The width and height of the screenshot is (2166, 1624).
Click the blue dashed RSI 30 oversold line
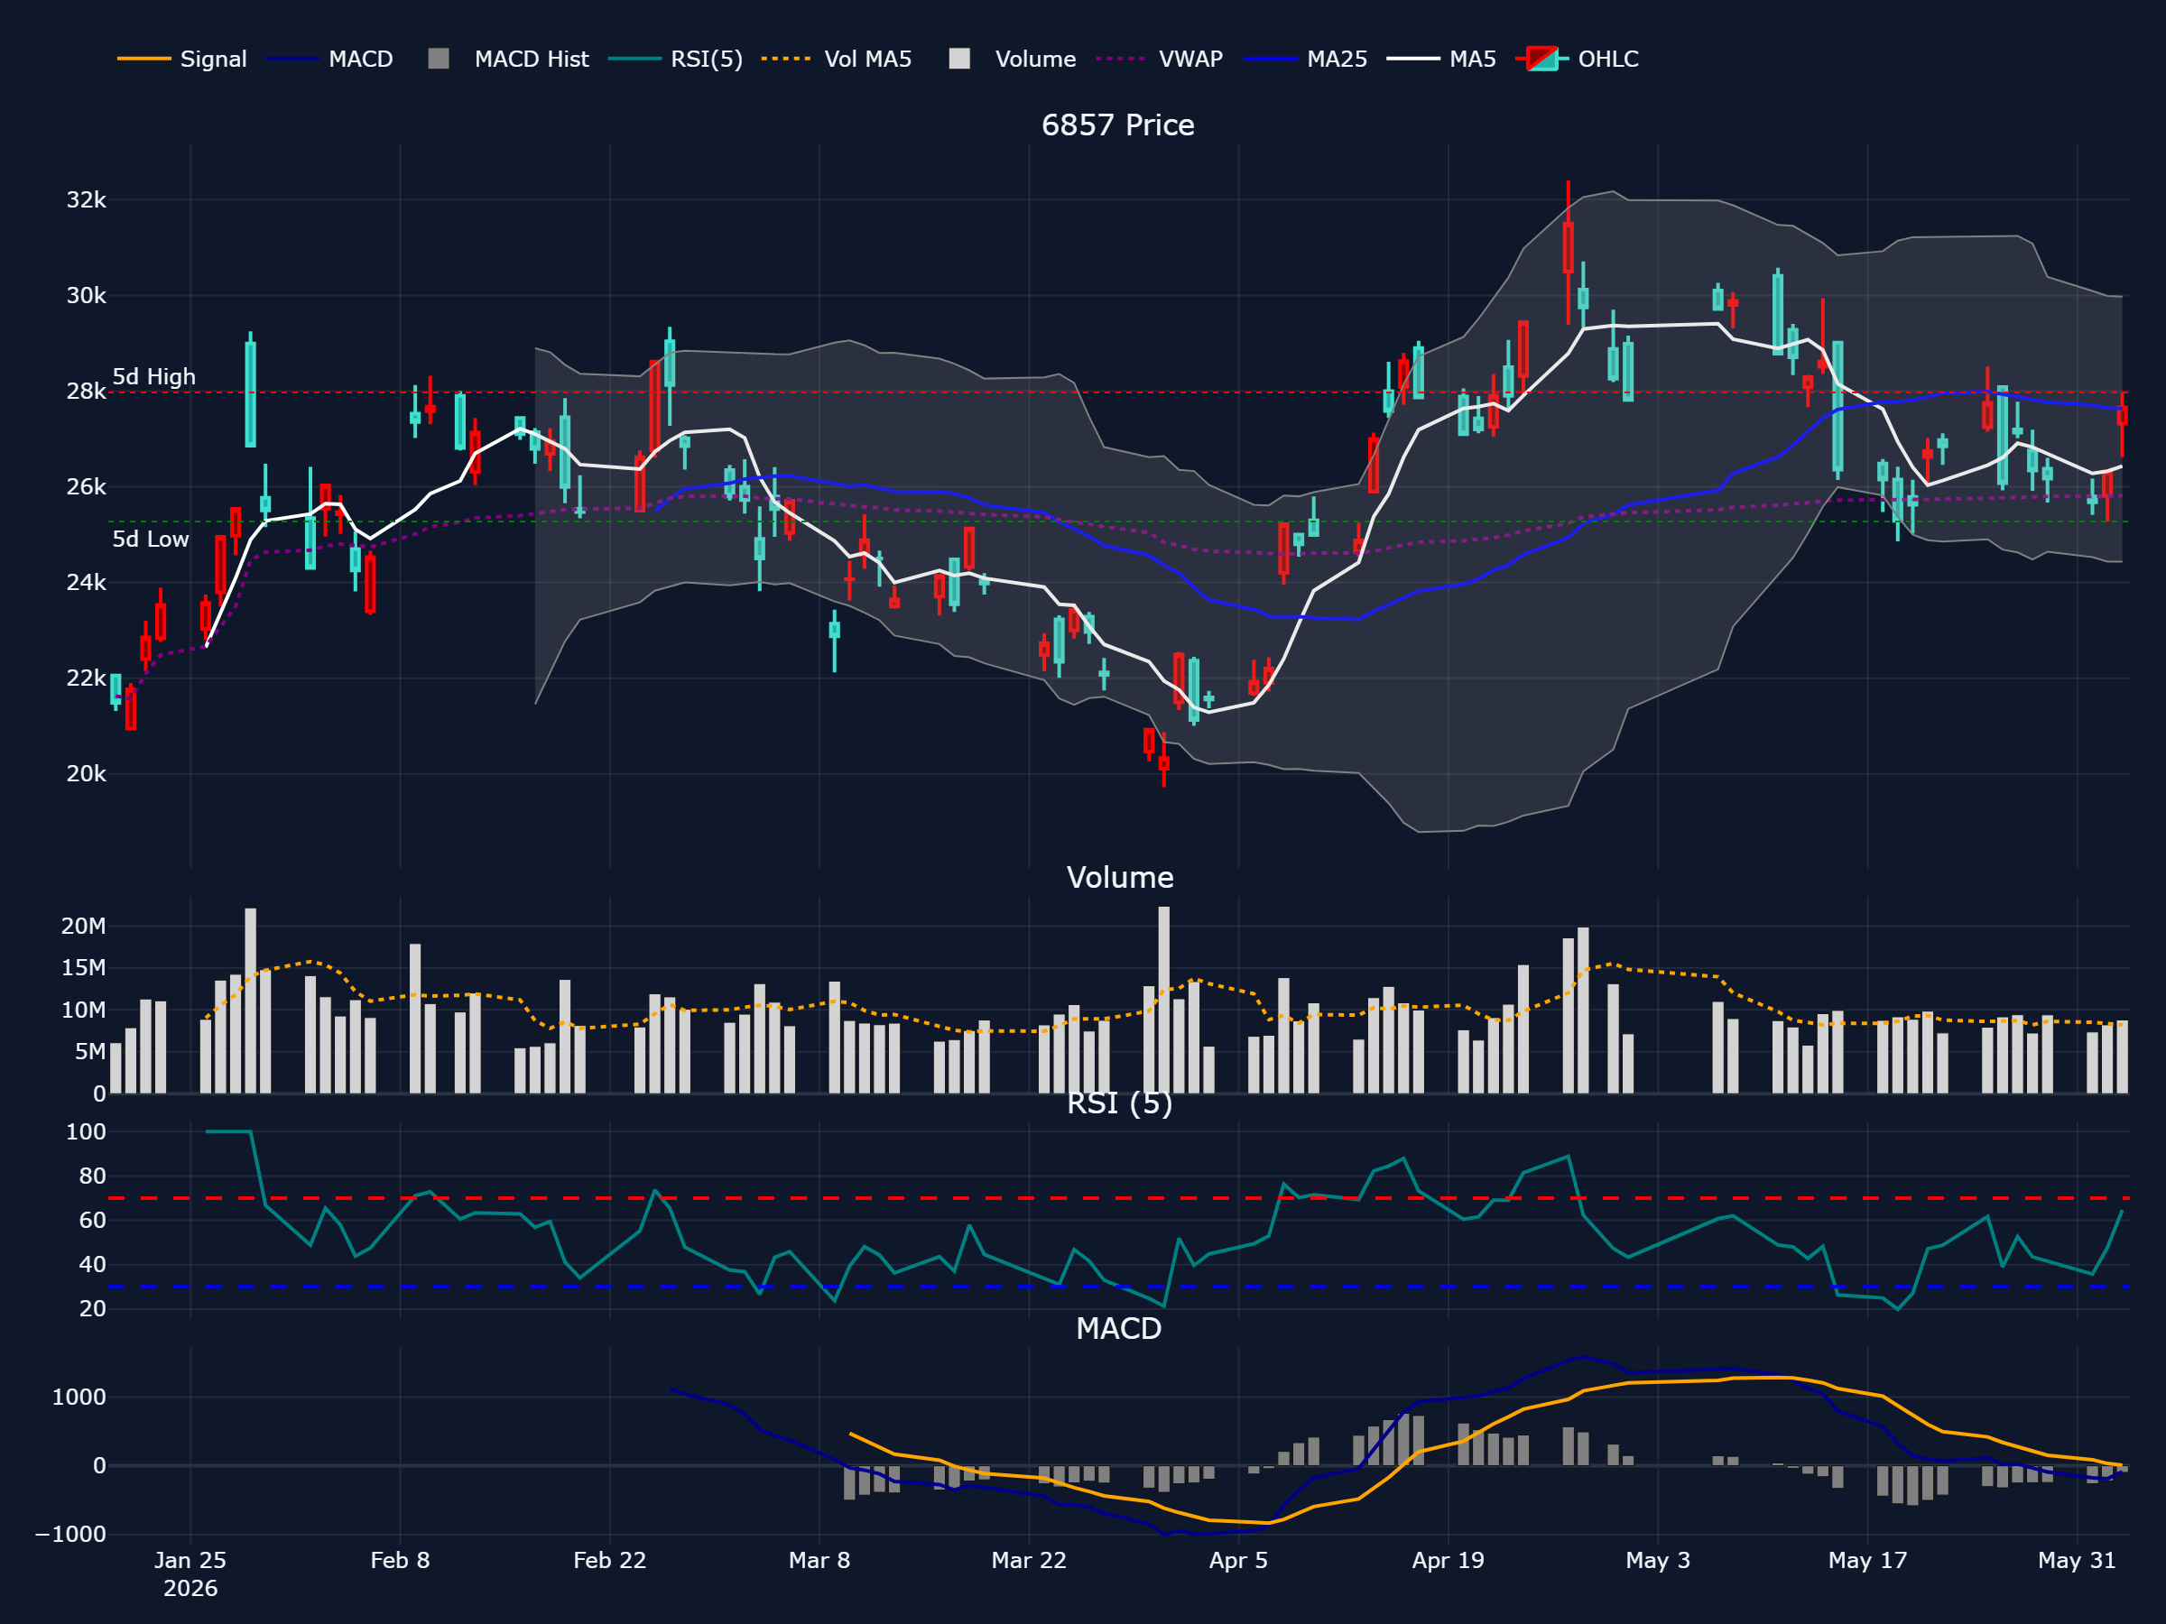1118,1287
